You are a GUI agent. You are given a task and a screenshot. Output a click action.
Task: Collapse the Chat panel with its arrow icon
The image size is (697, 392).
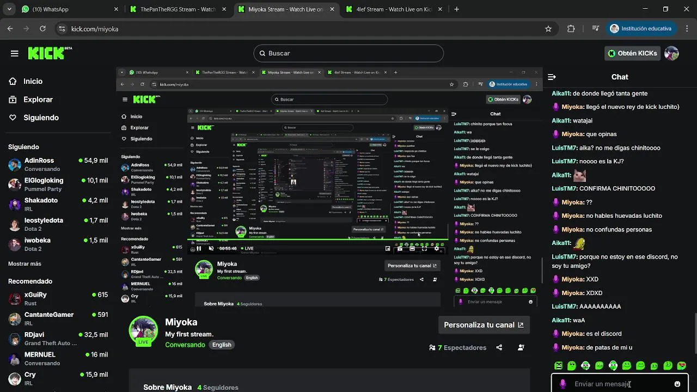(552, 77)
